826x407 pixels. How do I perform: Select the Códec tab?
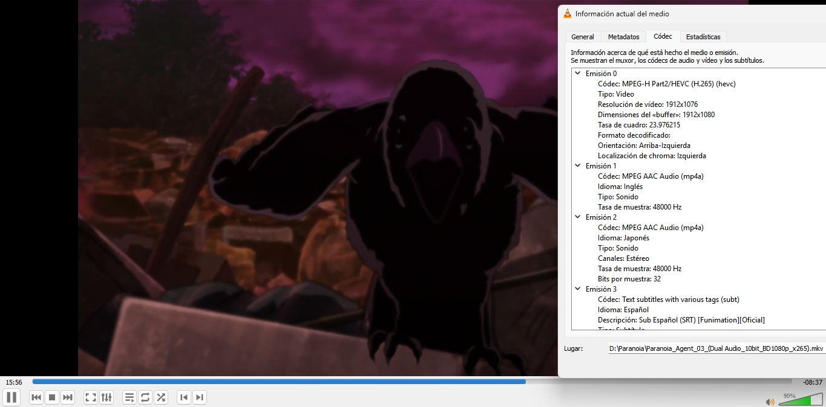point(663,36)
